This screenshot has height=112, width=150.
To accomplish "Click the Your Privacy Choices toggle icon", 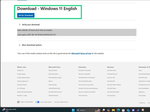I will point(37,102).
